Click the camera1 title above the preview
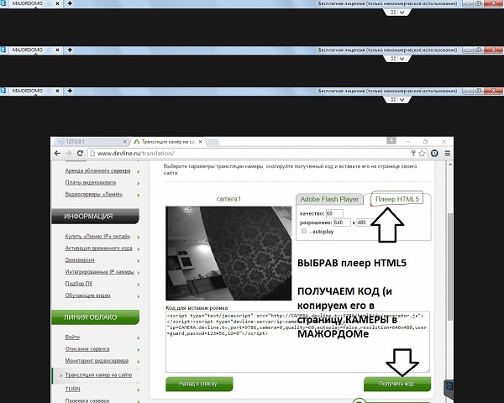This screenshot has width=504, height=403. [x=228, y=199]
